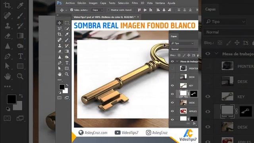The height and width of the screenshot is (143, 254).
Task: Select the Zoom tool in the central toolbar
Action: click(x=67, y=74)
